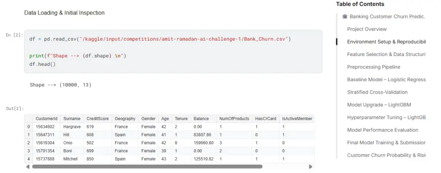Click the df.head() code line
The height and width of the screenshot is (173, 441).
click(42, 64)
